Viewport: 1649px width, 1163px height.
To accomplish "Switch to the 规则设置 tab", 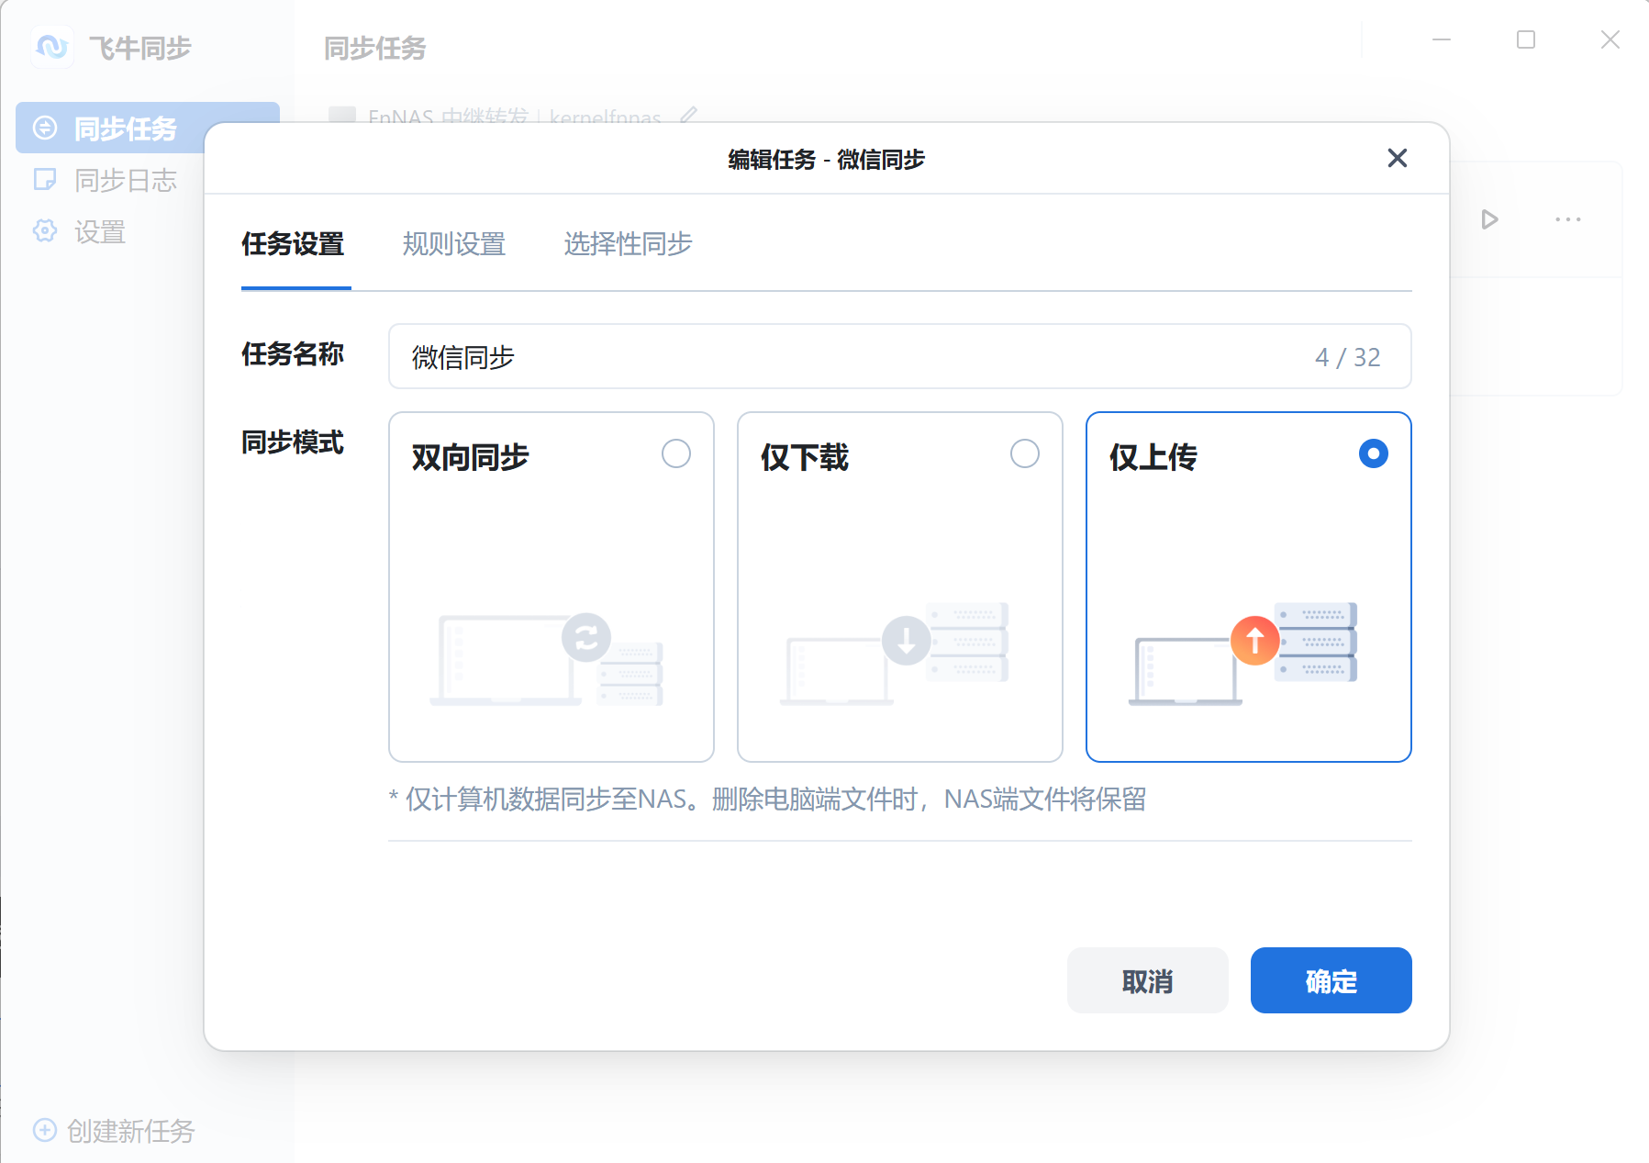I will pyautogui.click(x=454, y=244).
